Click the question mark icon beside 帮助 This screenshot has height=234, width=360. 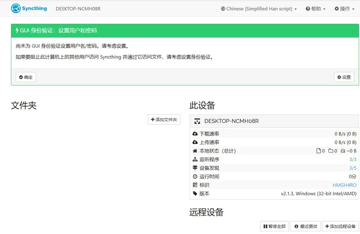tap(308, 9)
